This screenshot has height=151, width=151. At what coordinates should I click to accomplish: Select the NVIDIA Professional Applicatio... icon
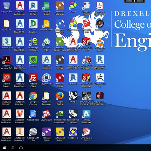point(60,114)
